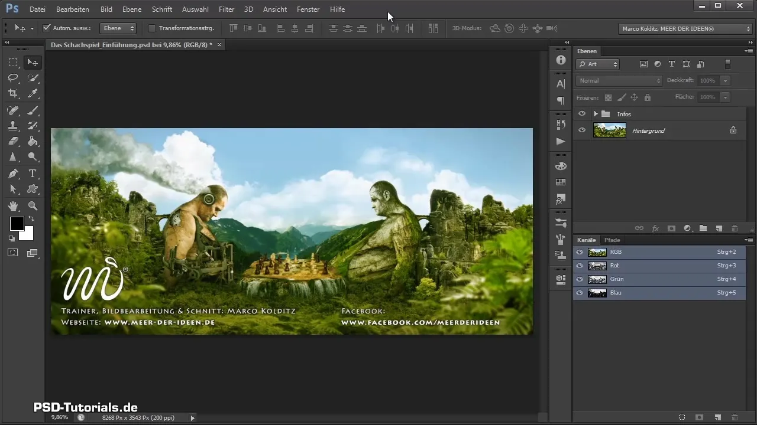Image resolution: width=757 pixels, height=425 pixels.
Task: Select the Pen tool
Action: (13, 174)
